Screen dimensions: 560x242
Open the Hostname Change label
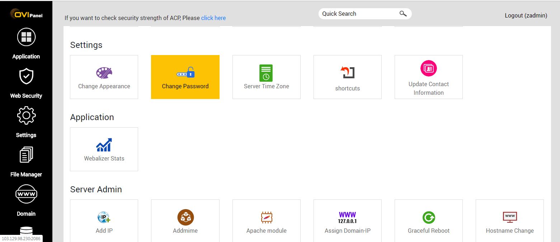(510, 231)
